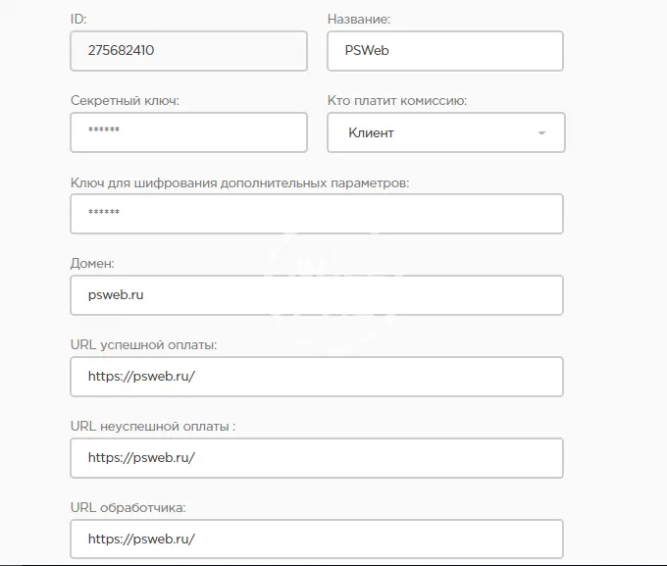Click the "URL неуспешной оплаты" label
Viewport: 667px width, 566px height.
click(x=152, y=427)
